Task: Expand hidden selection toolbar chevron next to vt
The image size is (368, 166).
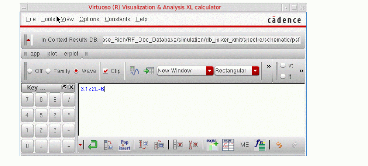Action: [301, 71]
